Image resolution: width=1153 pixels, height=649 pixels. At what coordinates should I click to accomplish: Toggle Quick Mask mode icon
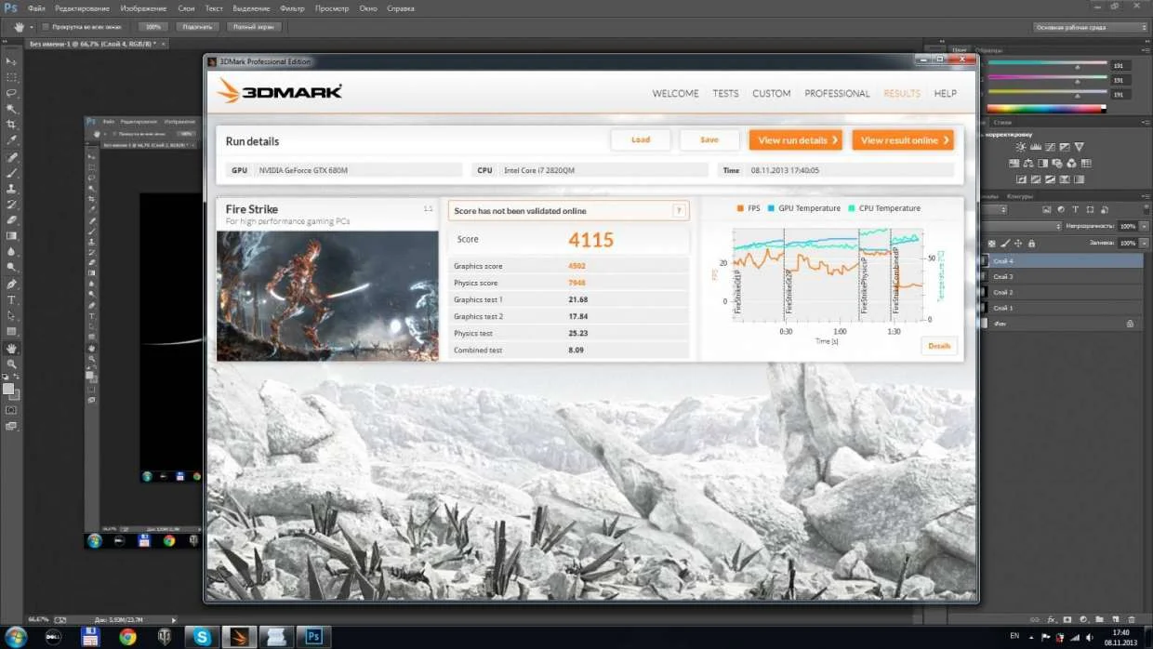[11, 410]
